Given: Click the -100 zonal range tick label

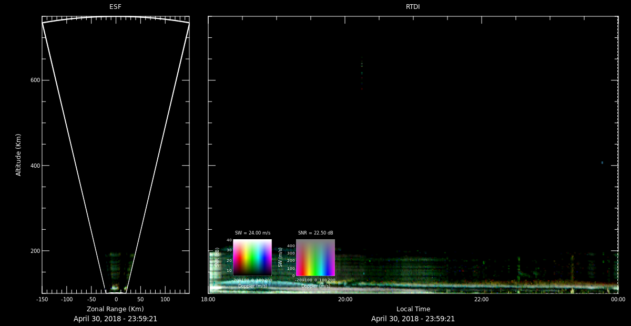Looking at the screenshot, I should point(67,300).
